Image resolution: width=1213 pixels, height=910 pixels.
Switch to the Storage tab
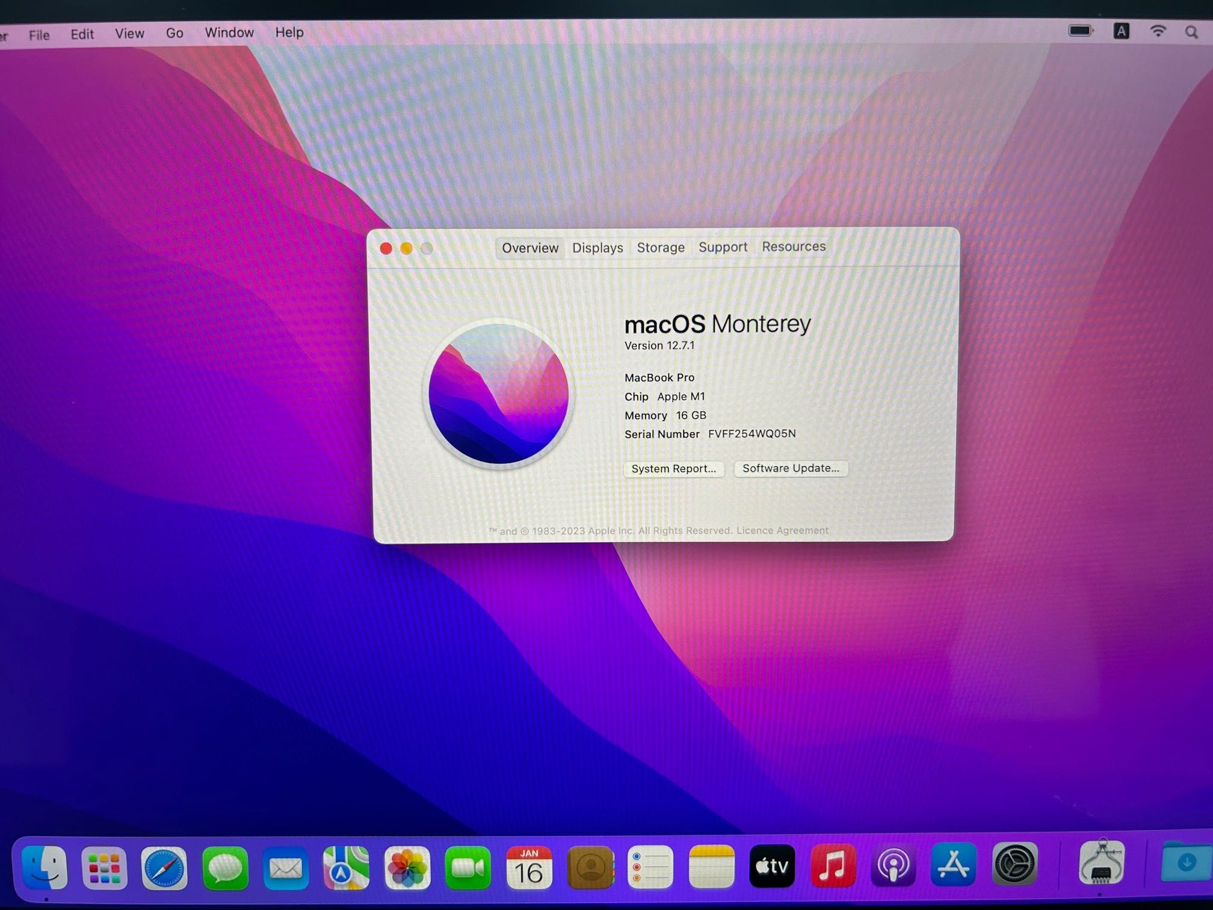click(x=661, y=247)
